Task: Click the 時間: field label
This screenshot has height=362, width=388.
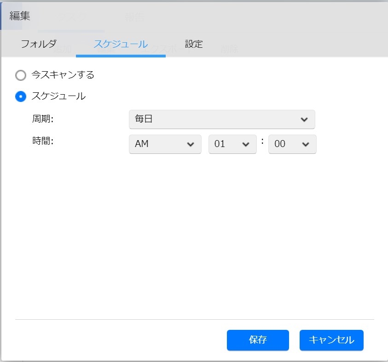Action: [43, 141]
